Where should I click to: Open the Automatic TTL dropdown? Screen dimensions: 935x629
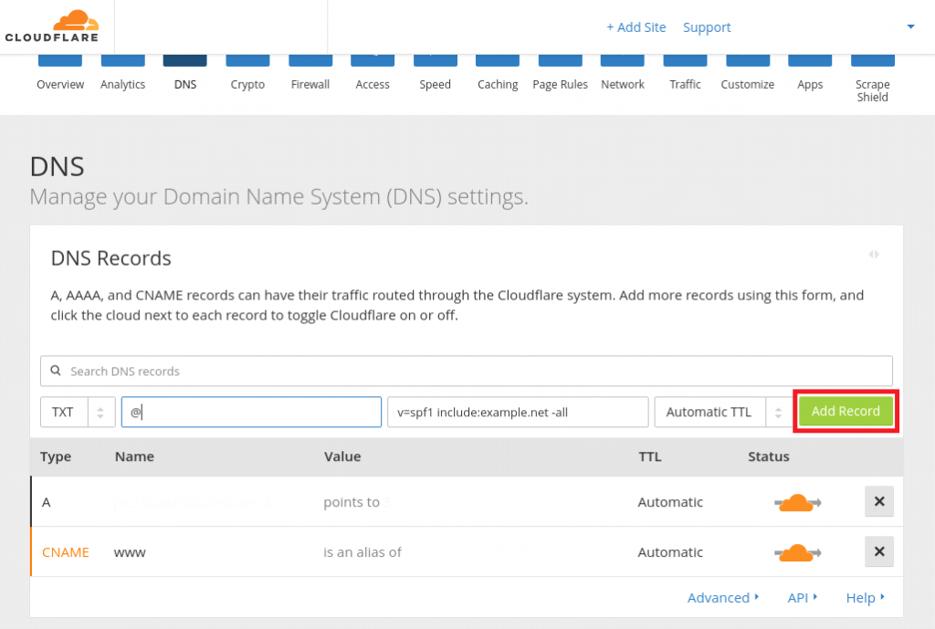(723, 412)
